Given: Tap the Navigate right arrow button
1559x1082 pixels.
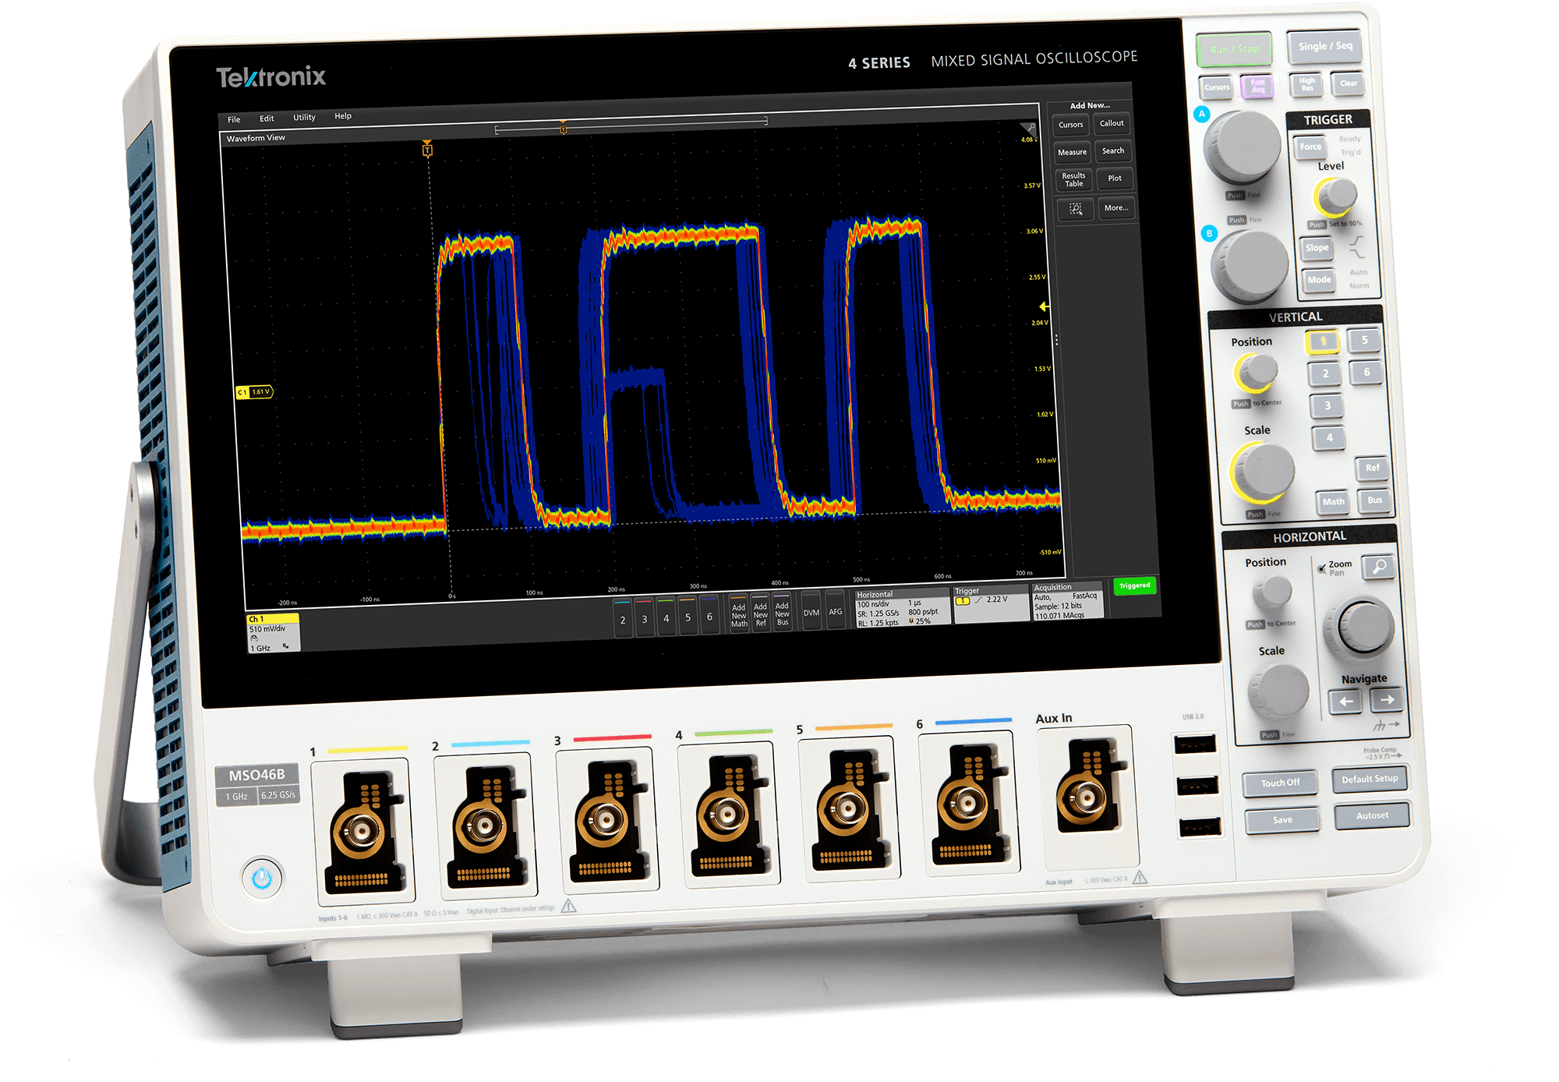Looking at the screenshot, I should point(1387,700).
